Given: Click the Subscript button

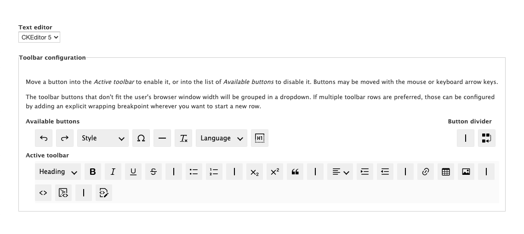Looking at the screenshot, I should [x=255, y=172].
